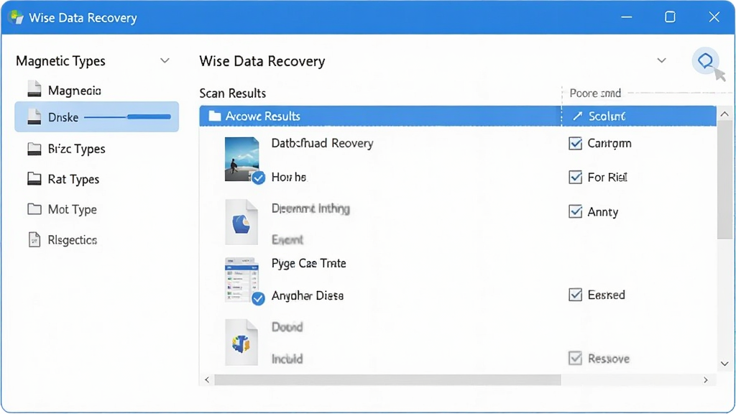Click the Rlsgectics document icon

click(x=34, y=239)
